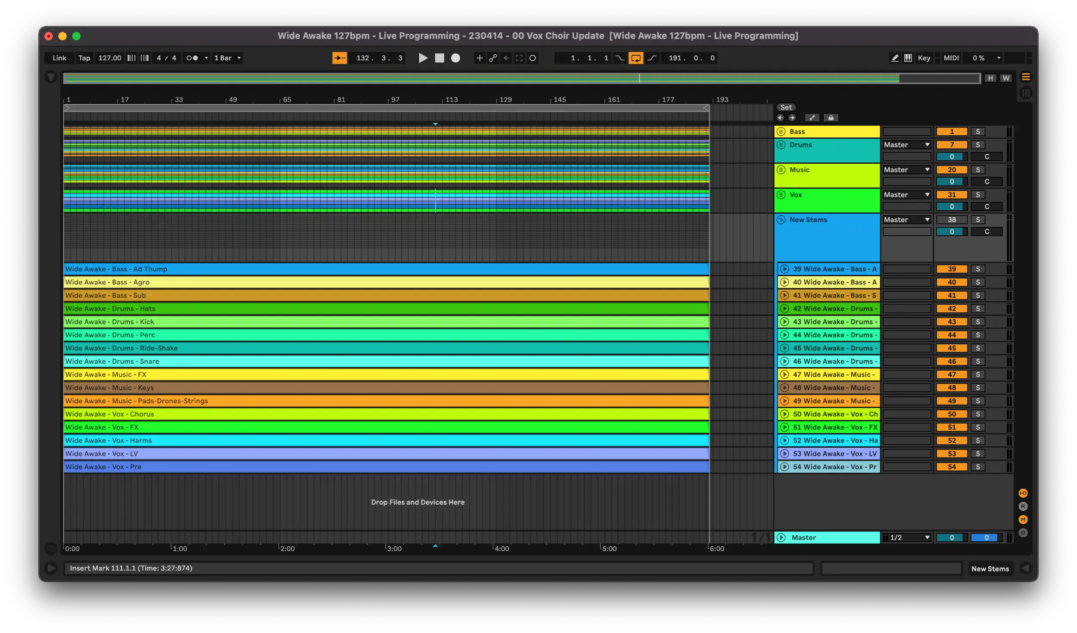Jump to next locator arrow
Viewport: 1077px width, 633px height.
(x=792, y=118)
